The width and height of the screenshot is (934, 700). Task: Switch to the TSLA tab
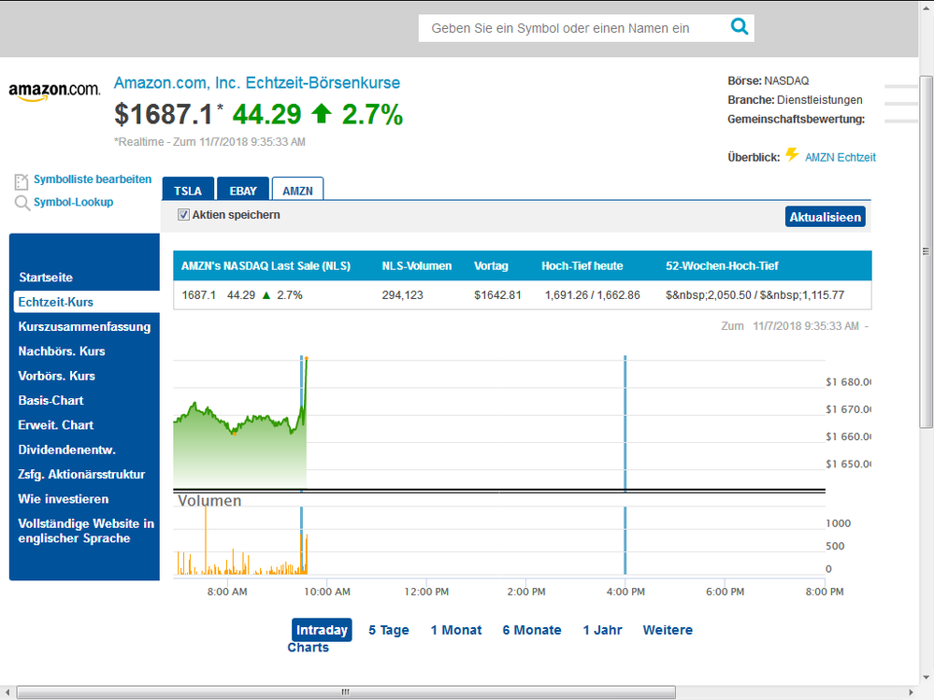point(187,190)
